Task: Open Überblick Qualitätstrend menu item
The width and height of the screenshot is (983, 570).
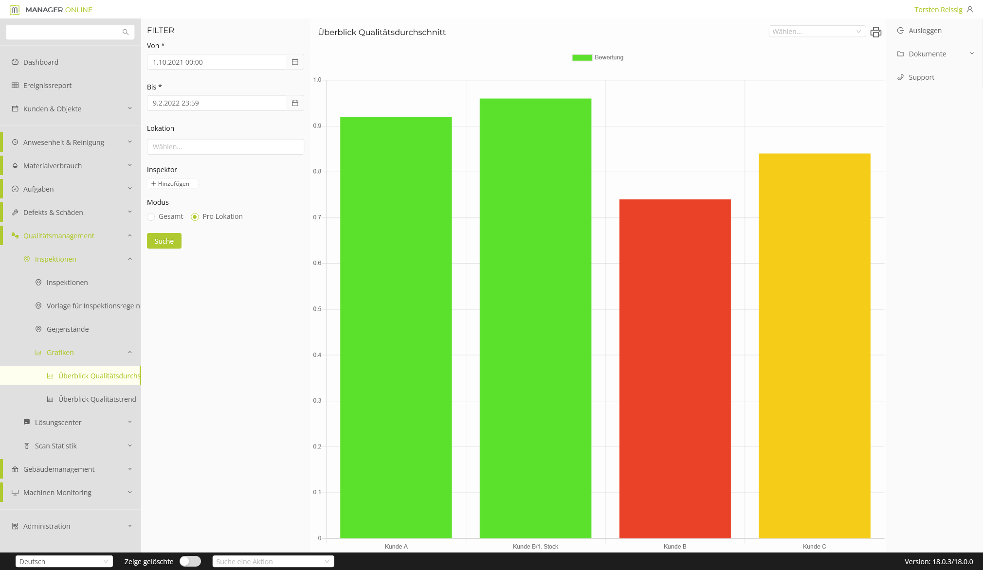Action: point(97,399)
